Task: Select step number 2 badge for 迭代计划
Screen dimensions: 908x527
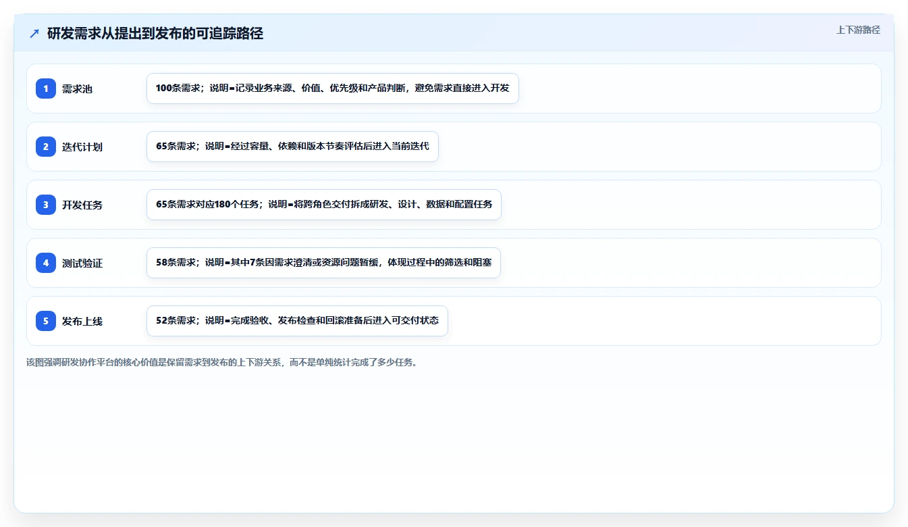Action: pyautogui.click(x=46, y=147)
